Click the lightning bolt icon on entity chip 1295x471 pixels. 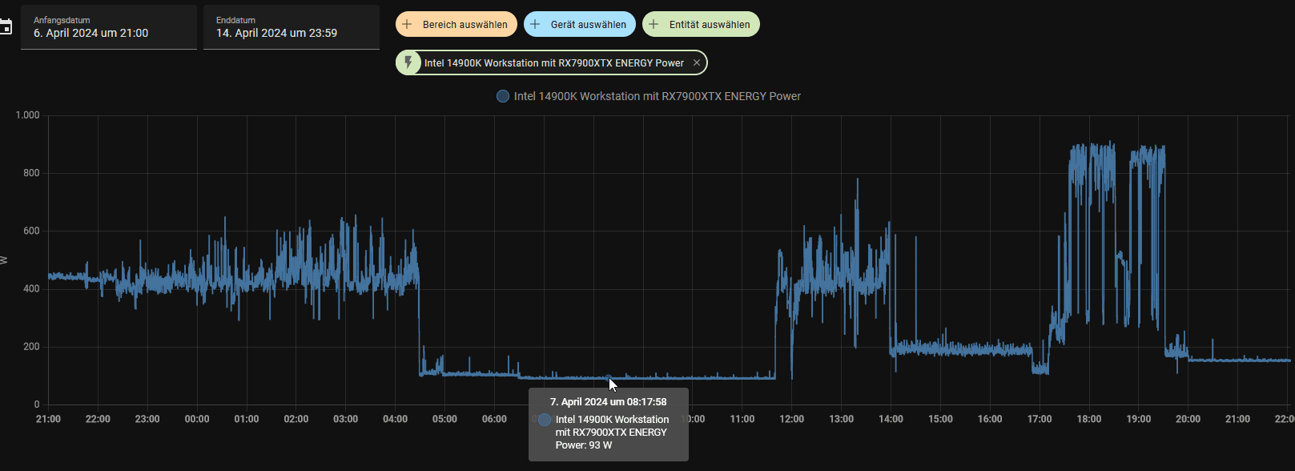pyautogui.click(x=408, y=62)
